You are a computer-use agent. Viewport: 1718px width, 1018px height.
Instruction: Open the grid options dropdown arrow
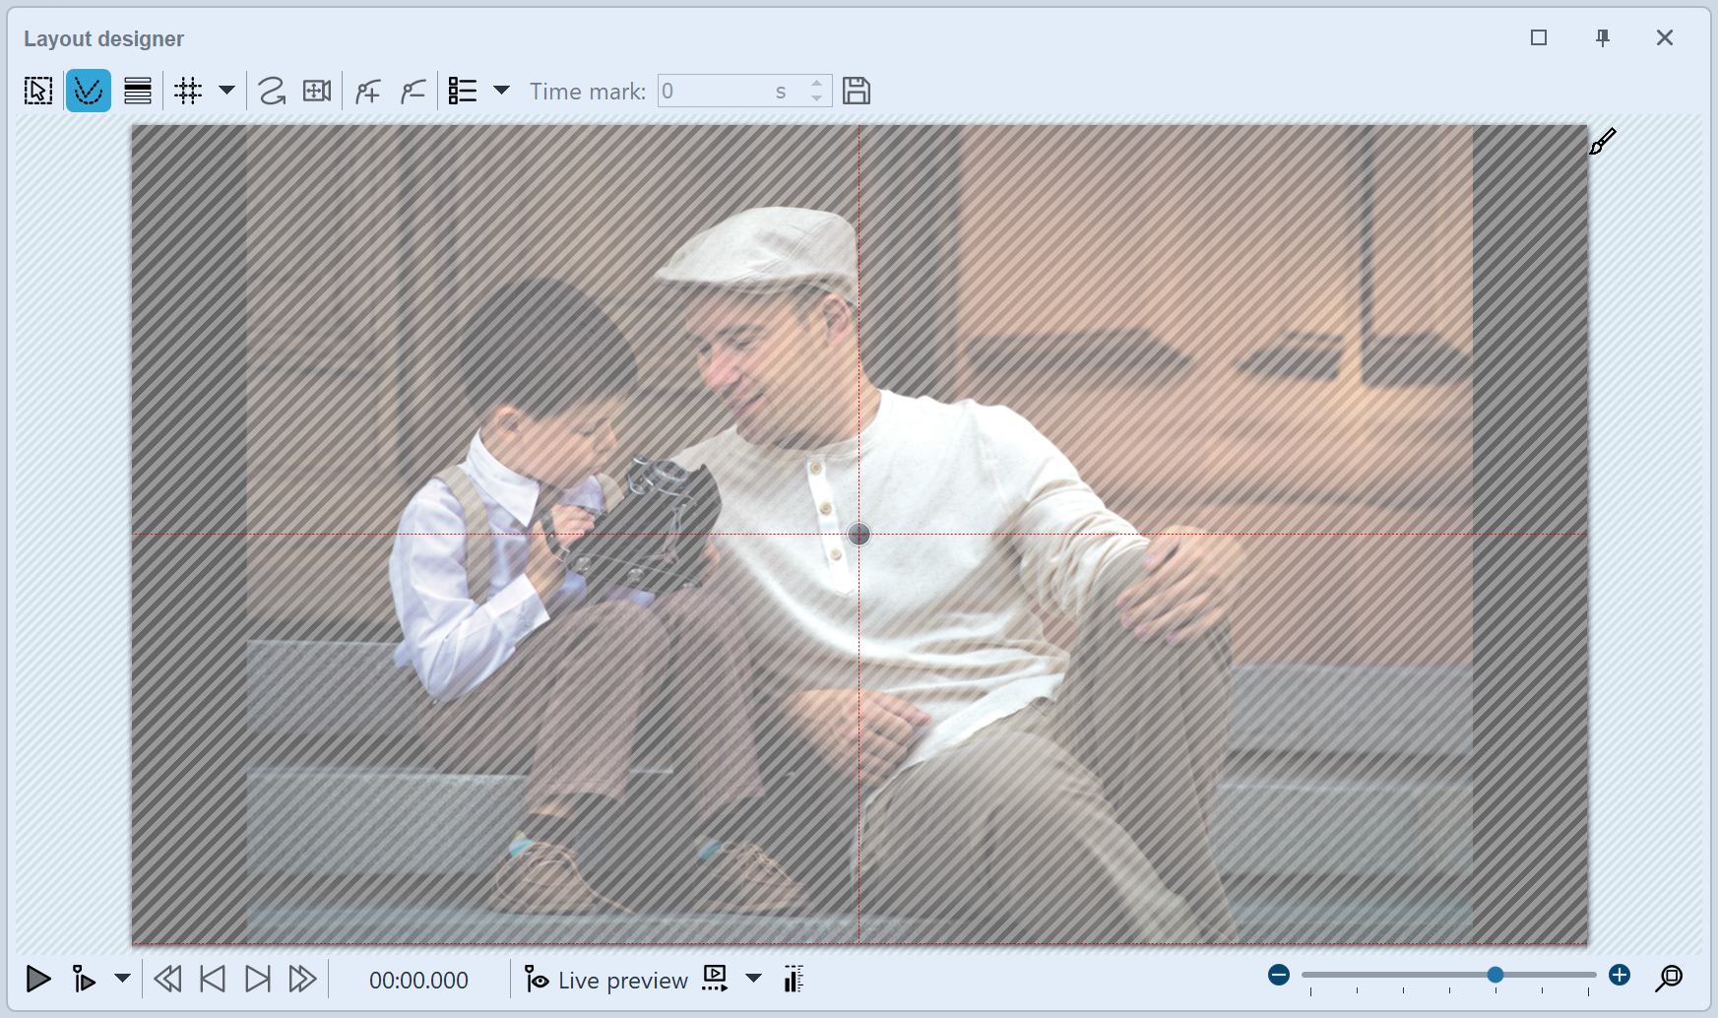tap(226, 91)
